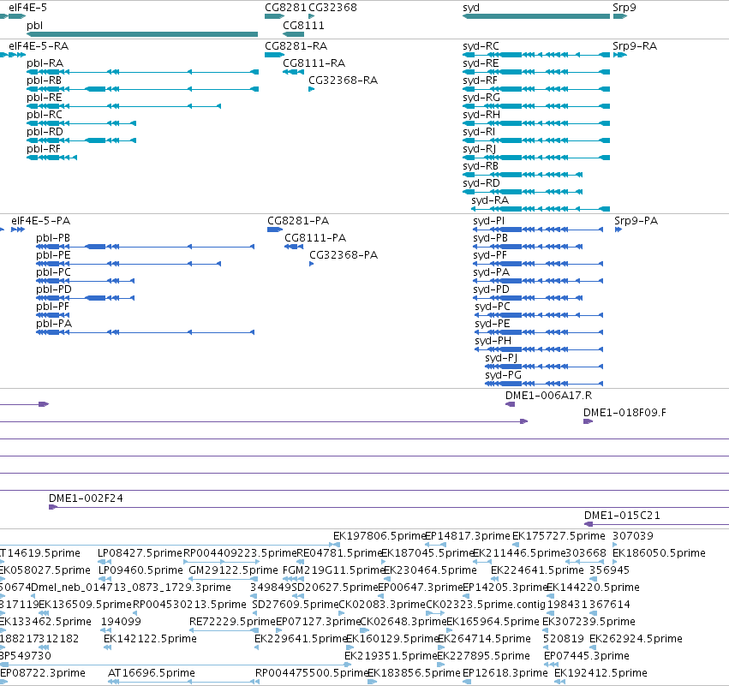Screen dimensions: 729x686
Task: Select protein syd-PI label
Action: click(x=488, y=221)
